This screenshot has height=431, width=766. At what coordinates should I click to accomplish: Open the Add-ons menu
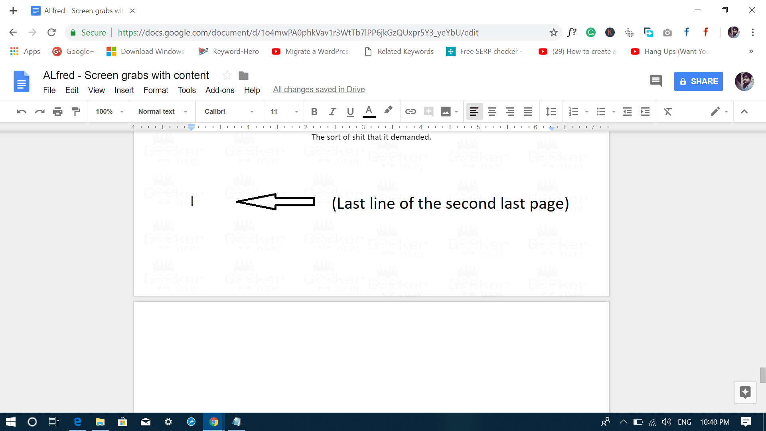220,90
